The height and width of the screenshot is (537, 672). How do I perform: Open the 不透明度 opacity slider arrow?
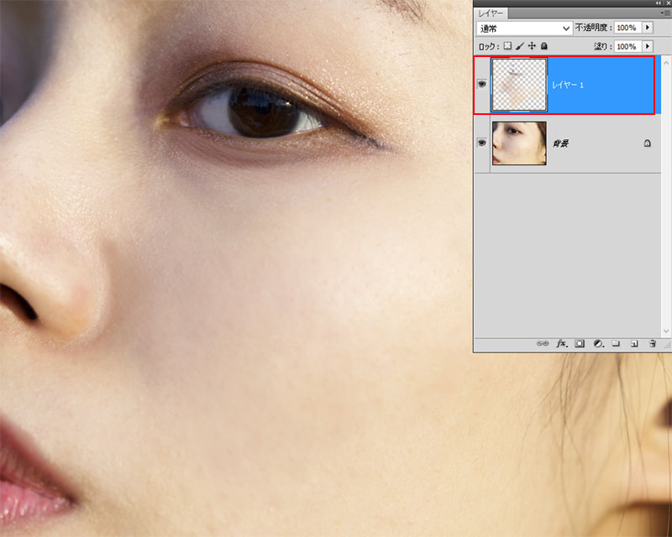pyautogui.click(x=648, y=28)
